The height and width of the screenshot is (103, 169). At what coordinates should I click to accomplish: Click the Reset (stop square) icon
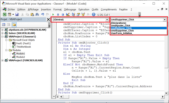(x=63, y=14)
